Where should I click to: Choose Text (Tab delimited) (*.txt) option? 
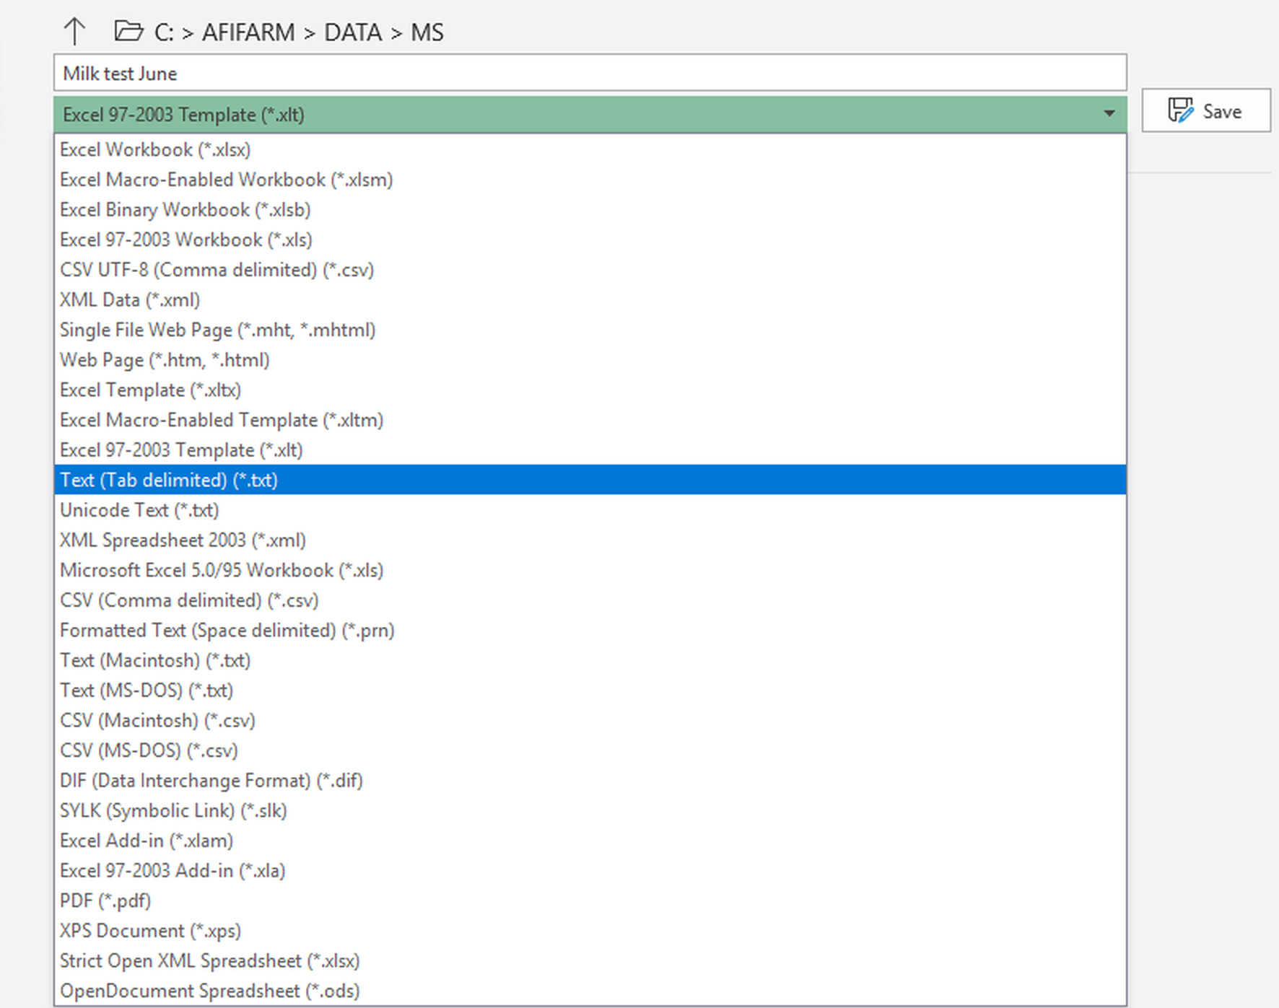coord(169,480)
